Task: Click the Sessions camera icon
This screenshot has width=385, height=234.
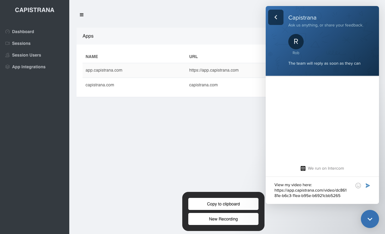Action: point(8,43)
